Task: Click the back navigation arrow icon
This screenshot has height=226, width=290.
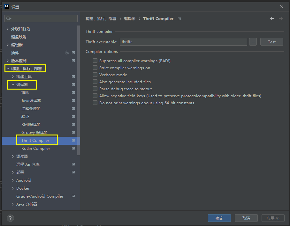Action: (272, 19)
